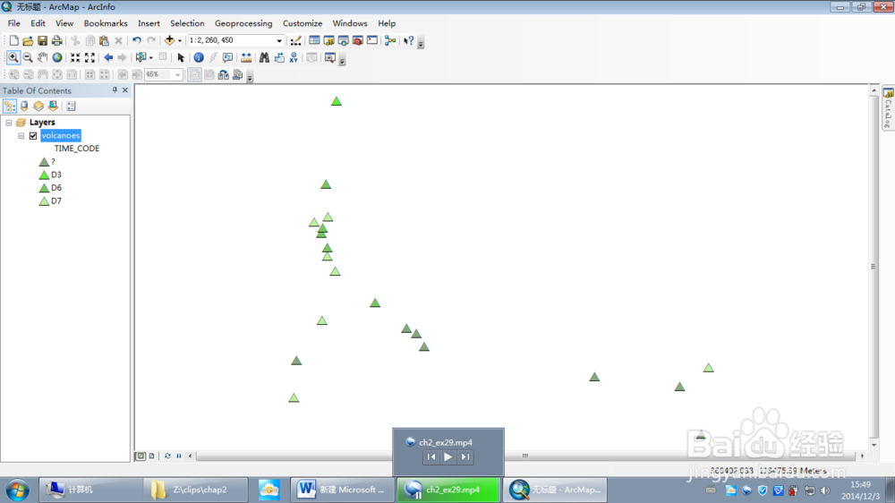Open the Windows menu
The width and height of the screenshot is (895, 503).
tap(350, 23)
